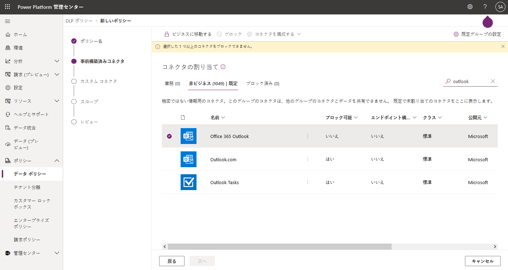The height and width of the screenshot is (270, 508).
Task: Sort by 名前 column header
Action: tap(218, 118)
